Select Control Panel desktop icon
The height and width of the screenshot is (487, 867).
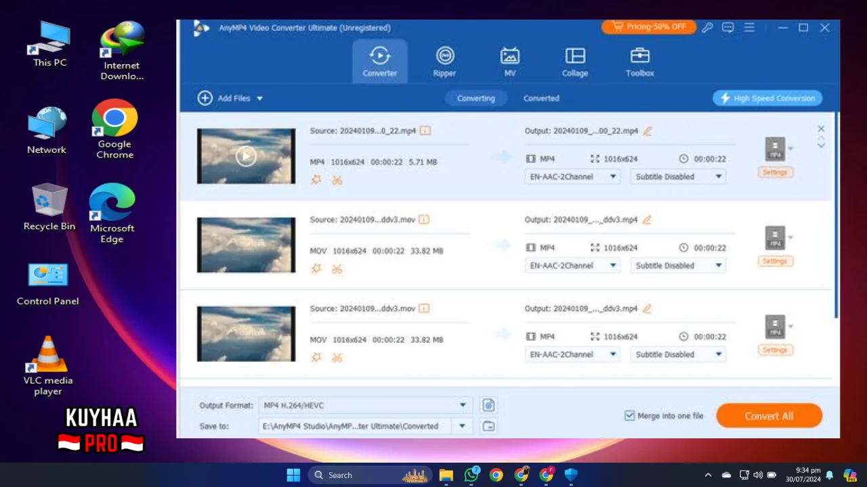tap(47, 285)
